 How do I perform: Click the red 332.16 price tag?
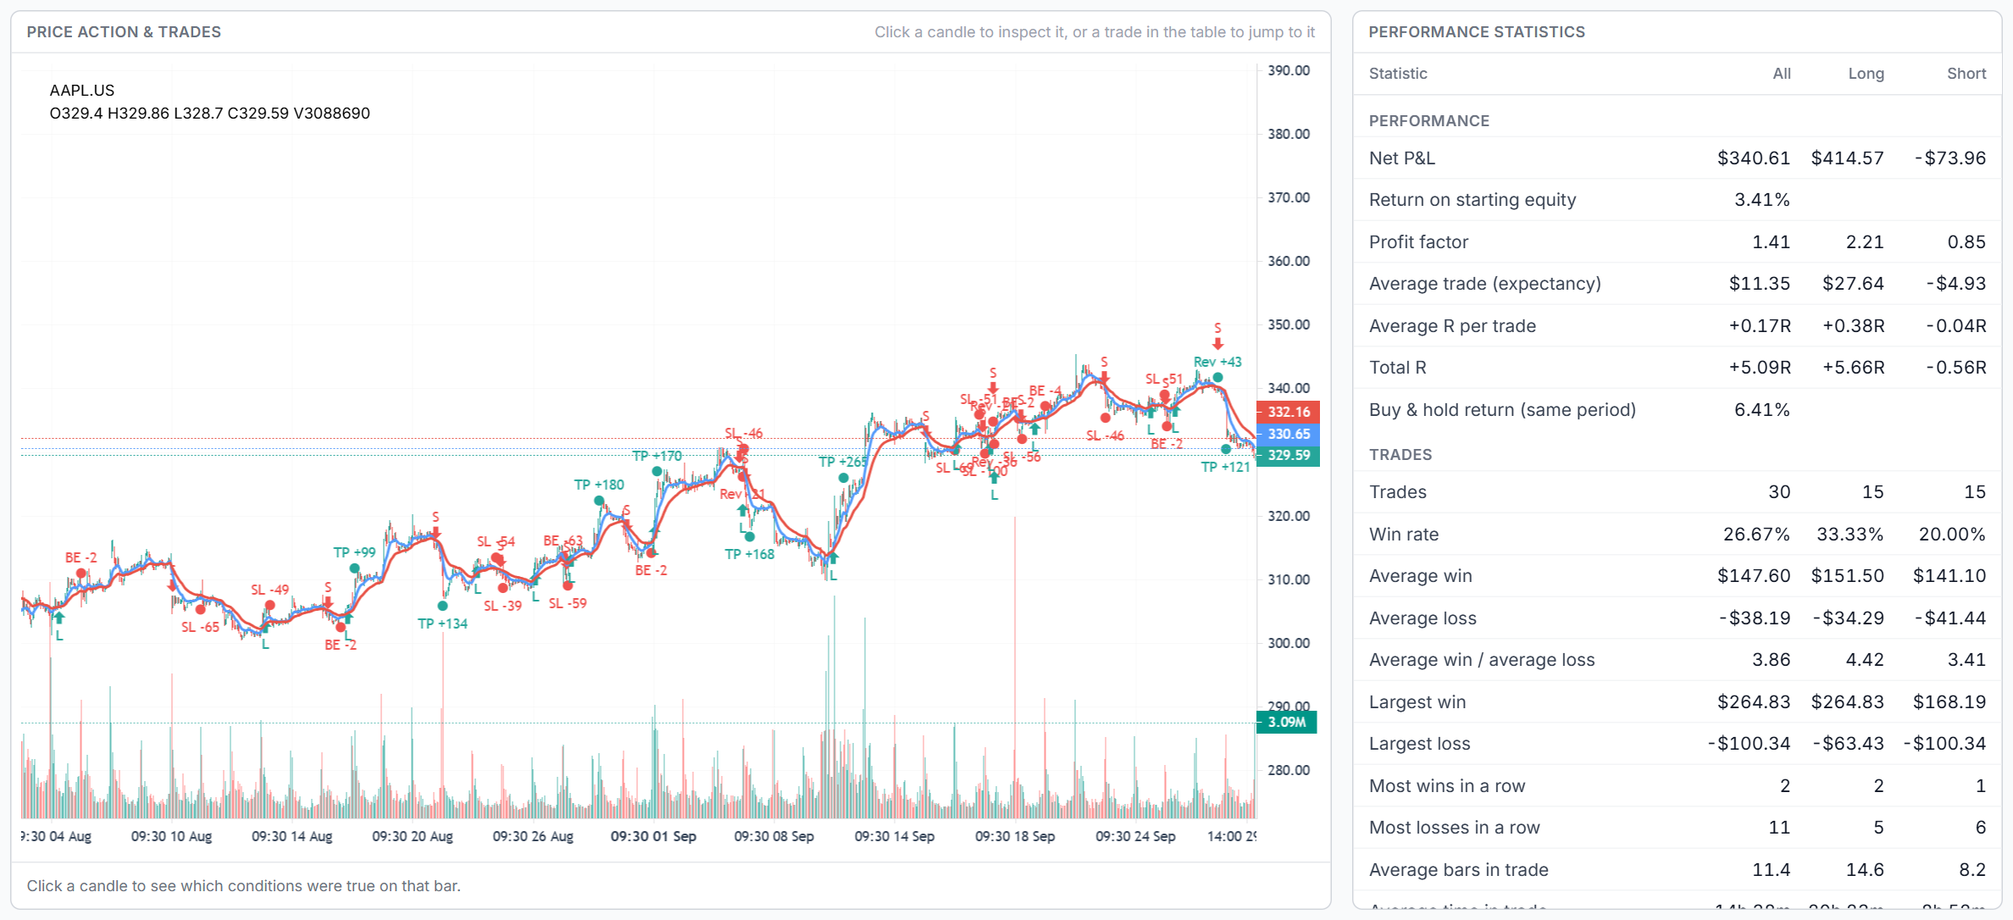click(x=1288, y=412)
